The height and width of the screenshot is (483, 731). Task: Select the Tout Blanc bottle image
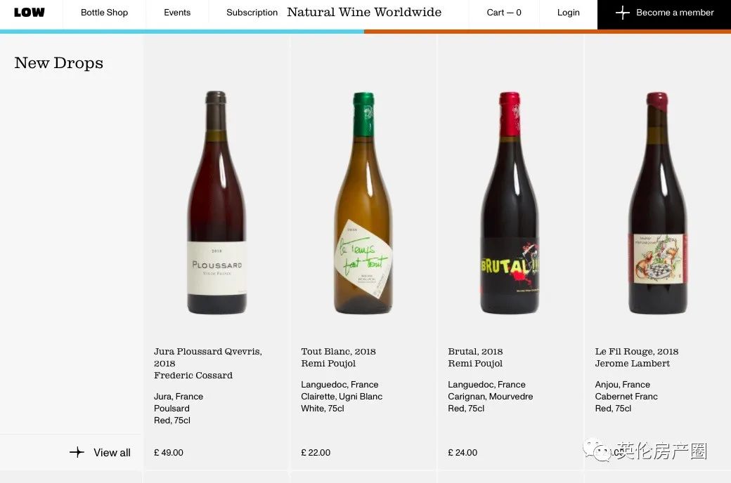(x=363, y=202)
